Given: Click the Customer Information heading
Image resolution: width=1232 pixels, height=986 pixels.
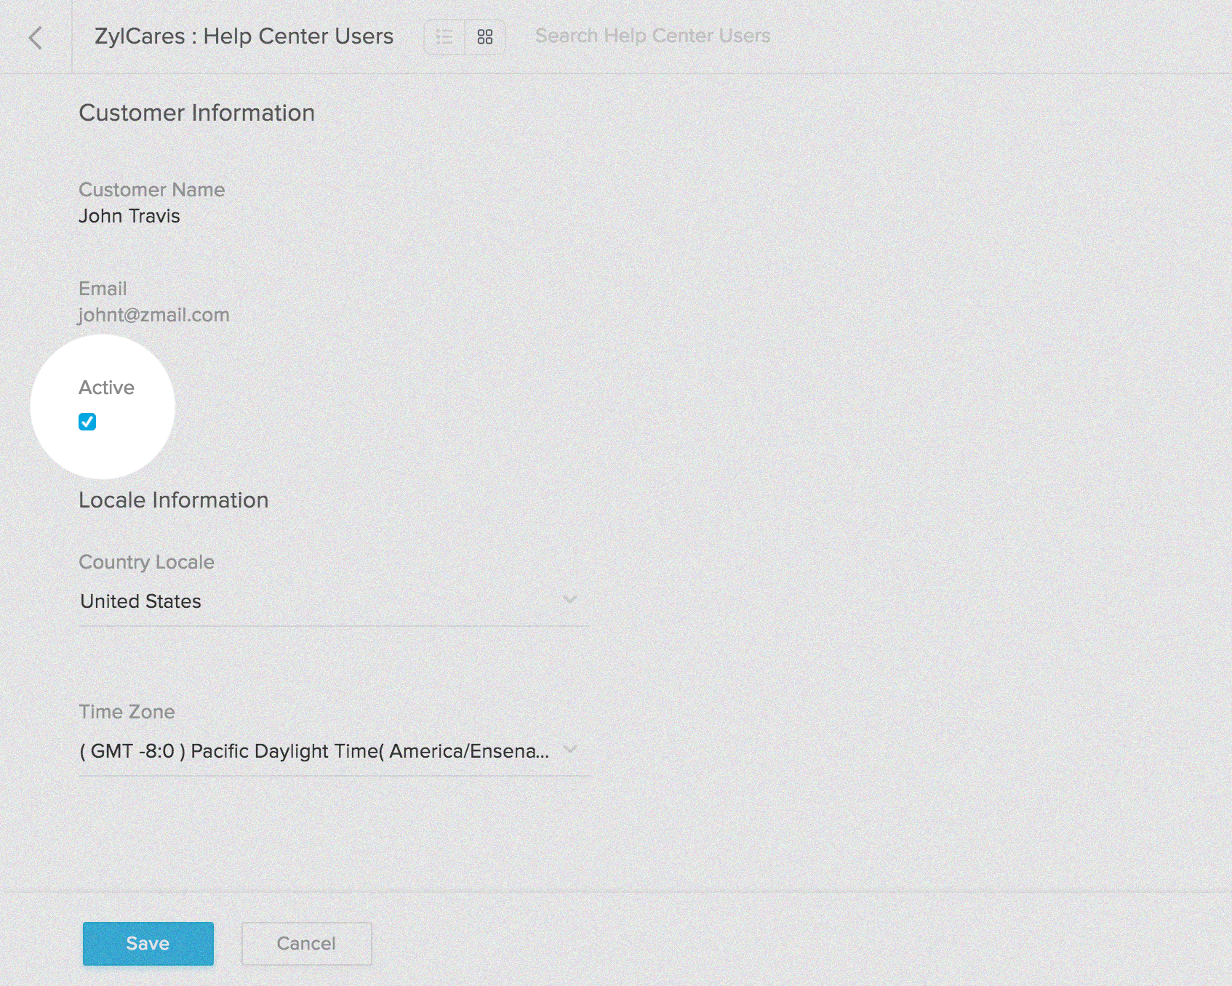Looking at the screenshot, I should [x=196, y=113].
